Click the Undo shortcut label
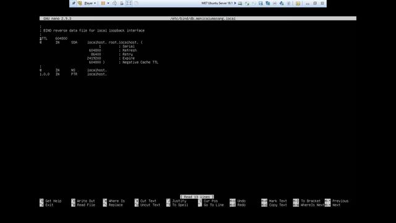The height and width of the screenshot is (223, 396). [241, 201]
